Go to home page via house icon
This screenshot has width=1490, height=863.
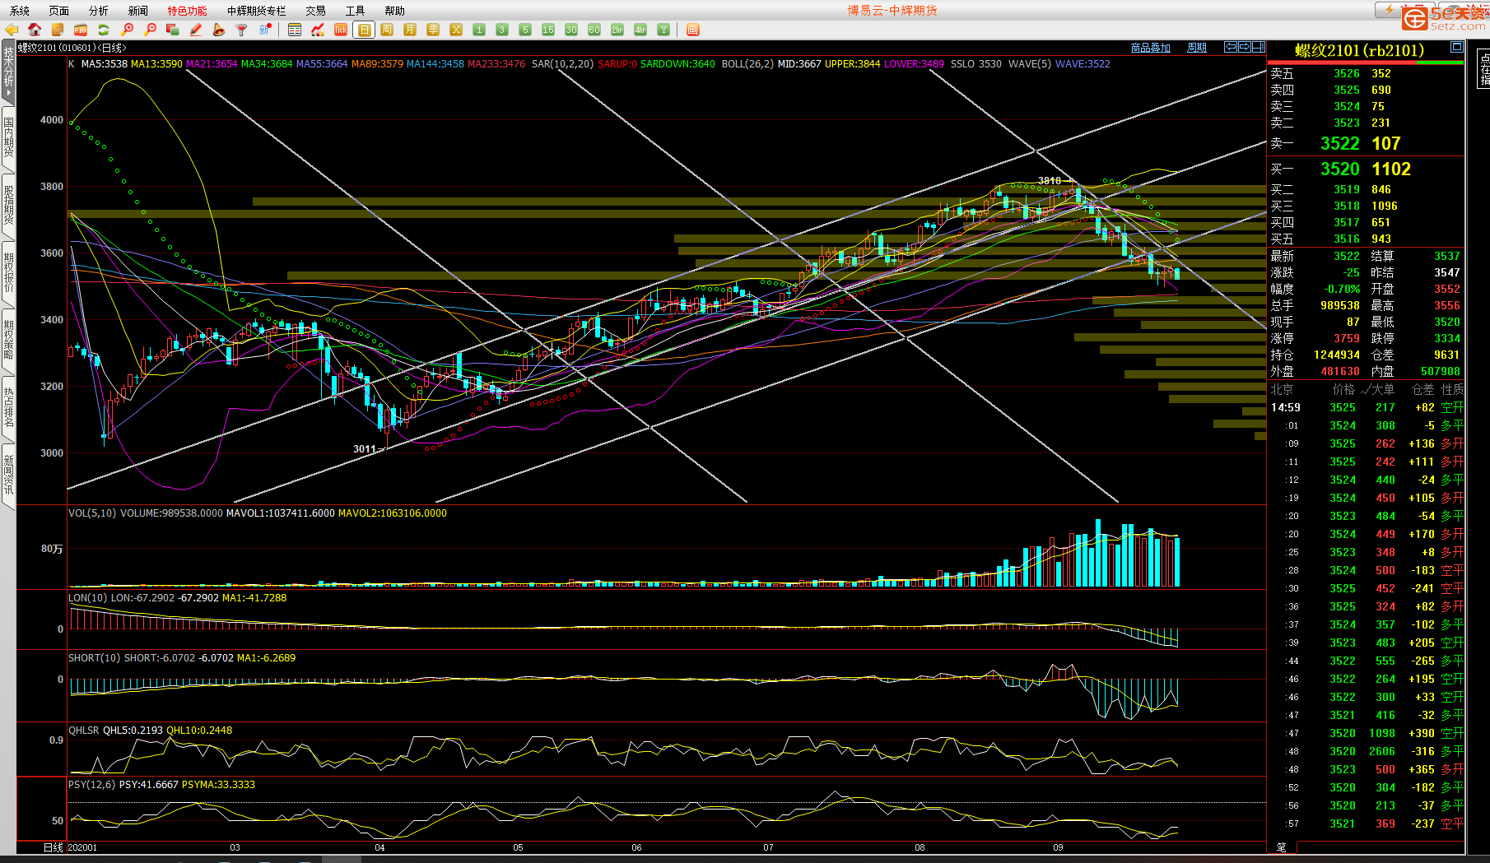pos(35,30)
